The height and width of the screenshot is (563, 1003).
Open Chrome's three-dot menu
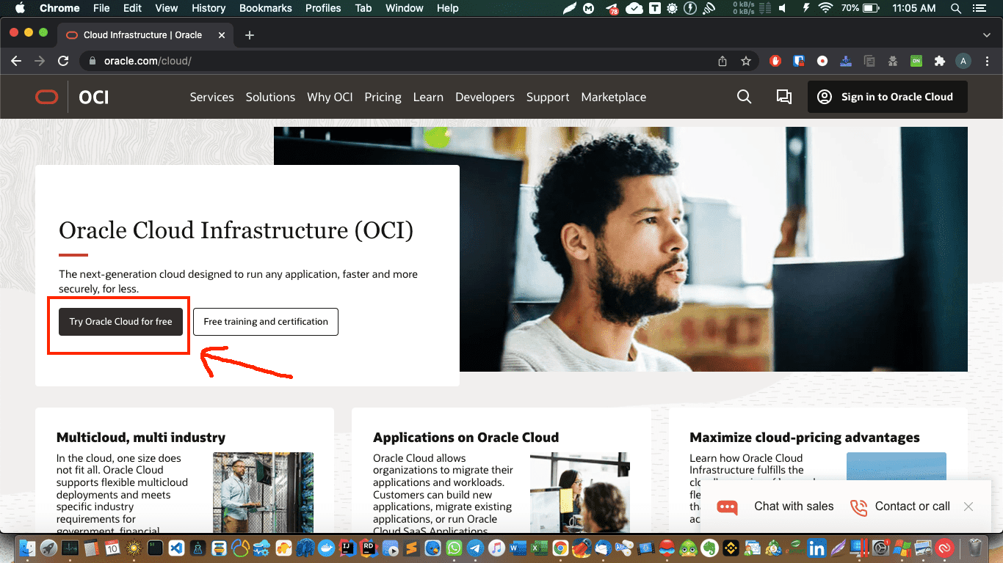(986, 61)
